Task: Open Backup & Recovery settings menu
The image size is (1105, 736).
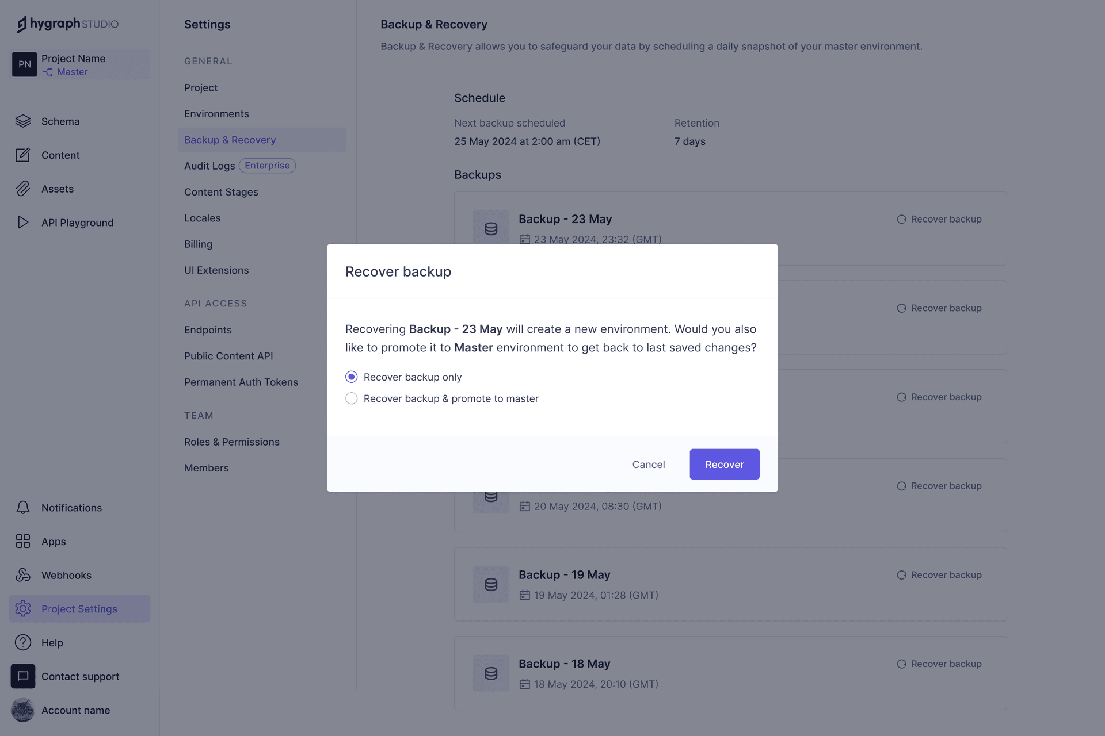Action: click(230, 140)
